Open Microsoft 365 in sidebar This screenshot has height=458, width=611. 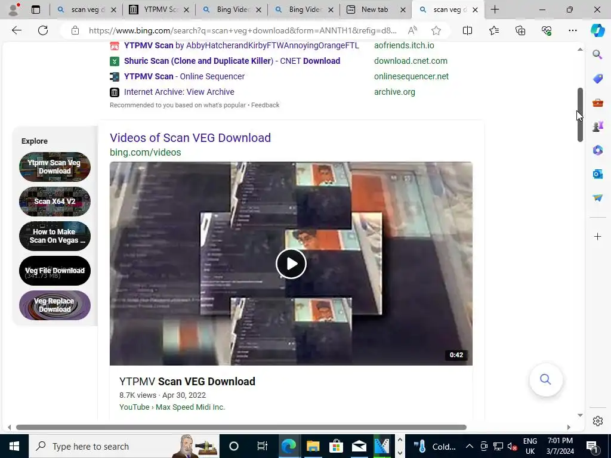[x=597, y=150]
